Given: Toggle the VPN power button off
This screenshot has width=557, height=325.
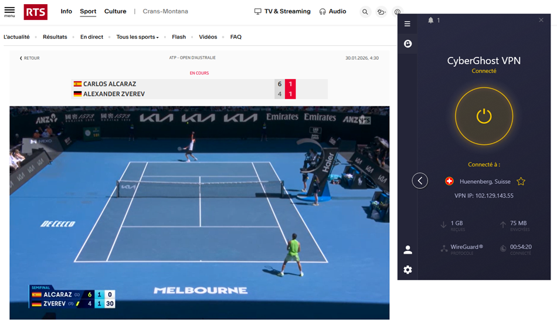Looking at the screenshot, I should (x=484, y=116).
